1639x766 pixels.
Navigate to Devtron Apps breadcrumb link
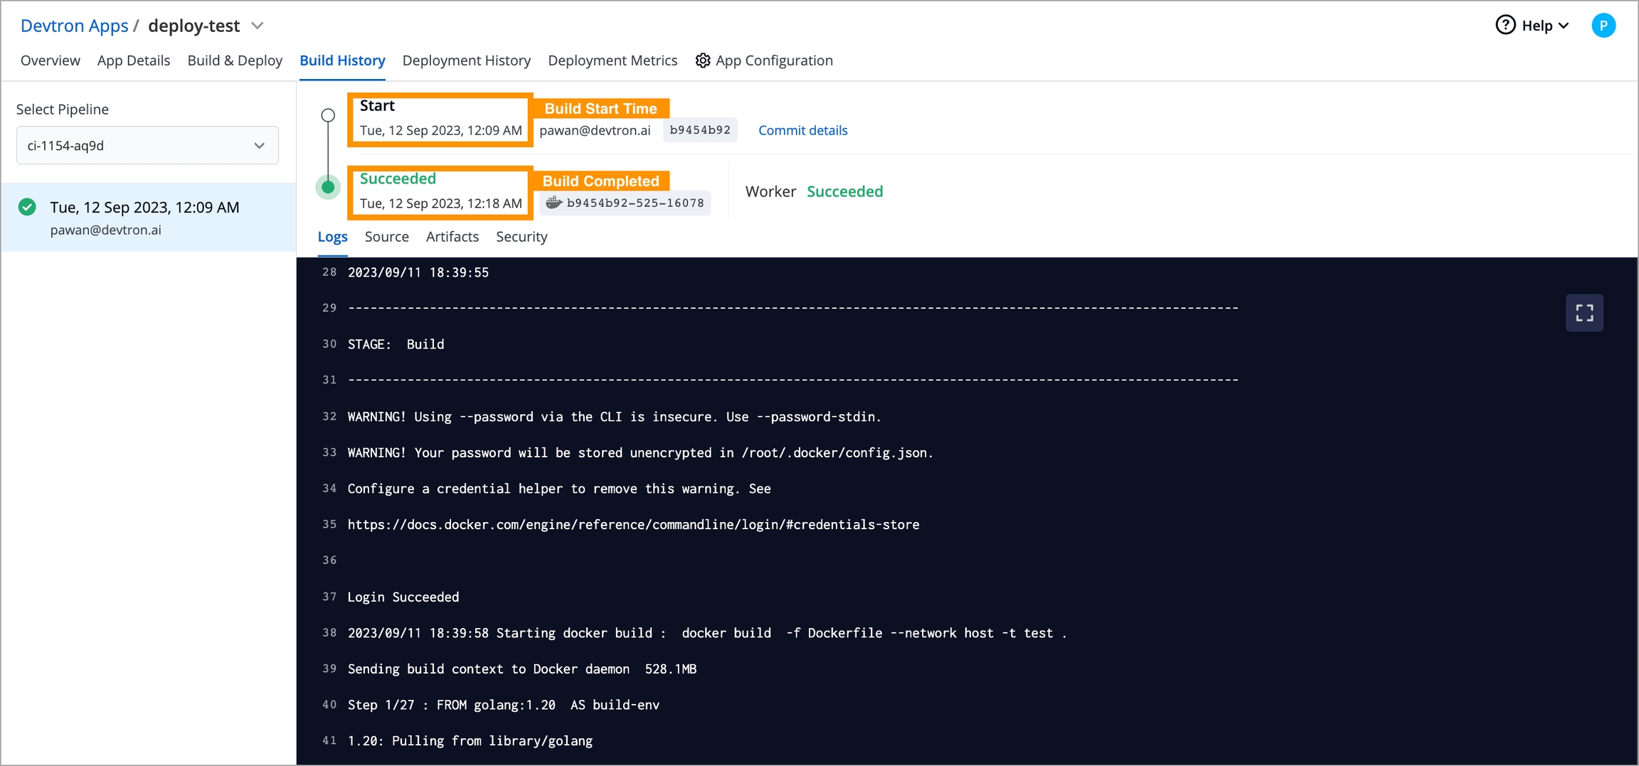(x=74, y=26)
